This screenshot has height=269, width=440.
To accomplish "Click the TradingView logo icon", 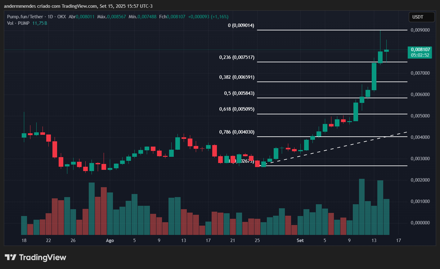I will tap(11, 257).
